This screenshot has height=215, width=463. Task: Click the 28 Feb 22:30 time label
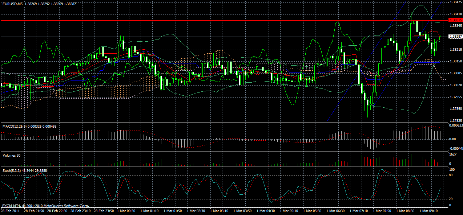57,211
